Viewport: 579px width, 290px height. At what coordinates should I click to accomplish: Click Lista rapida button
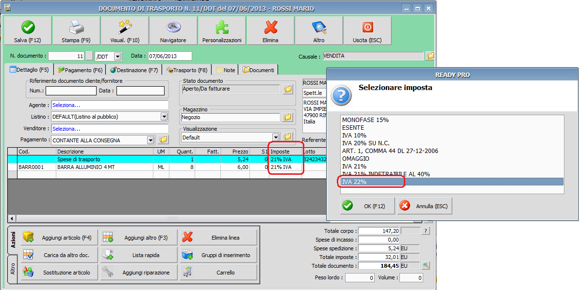(x=139, y=255)
